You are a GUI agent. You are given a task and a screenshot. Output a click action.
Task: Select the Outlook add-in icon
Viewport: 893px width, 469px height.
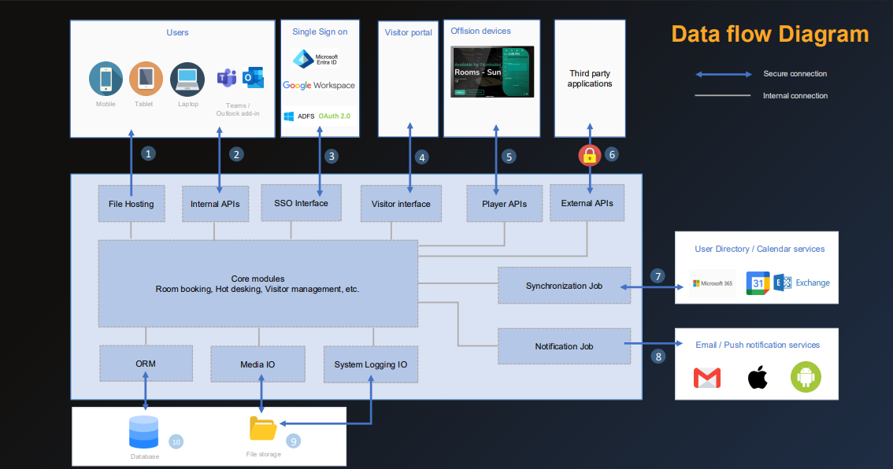[252, 76]
